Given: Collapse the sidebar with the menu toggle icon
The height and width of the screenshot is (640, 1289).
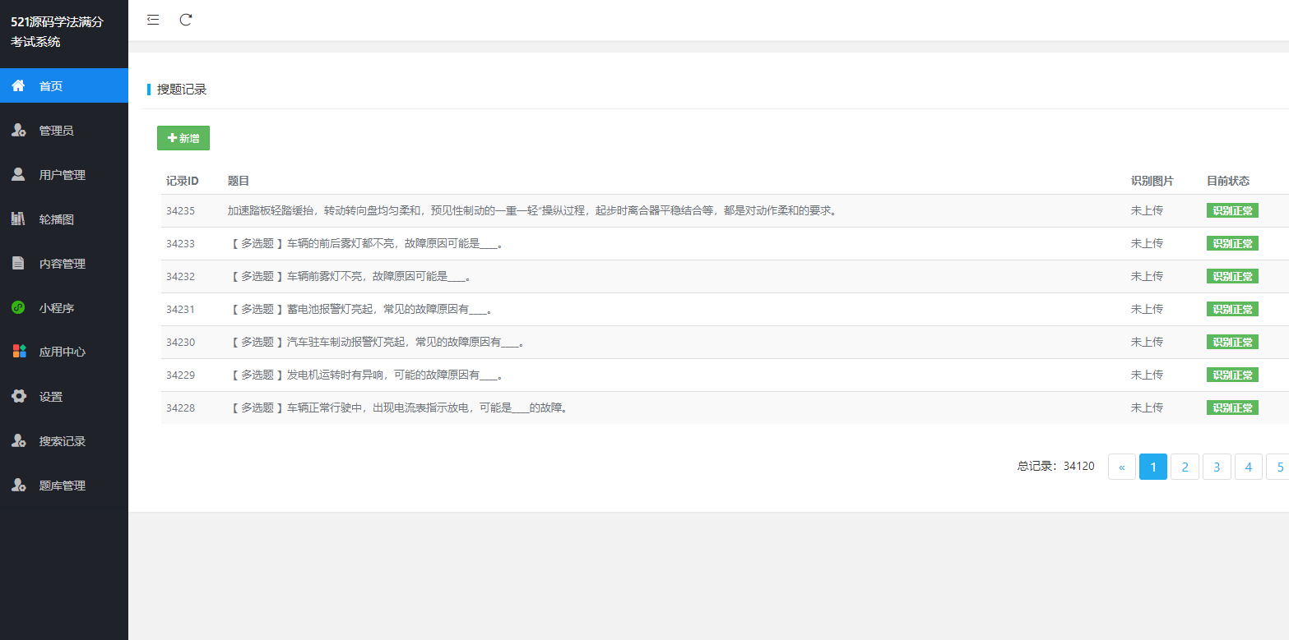Looking at the screenshot, I should click(153, 20).
